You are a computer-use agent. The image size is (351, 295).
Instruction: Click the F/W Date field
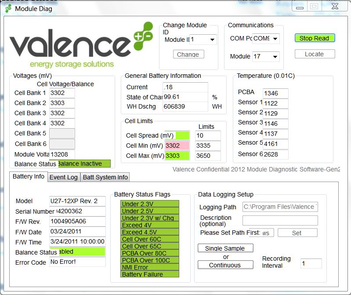coord(77,231)
